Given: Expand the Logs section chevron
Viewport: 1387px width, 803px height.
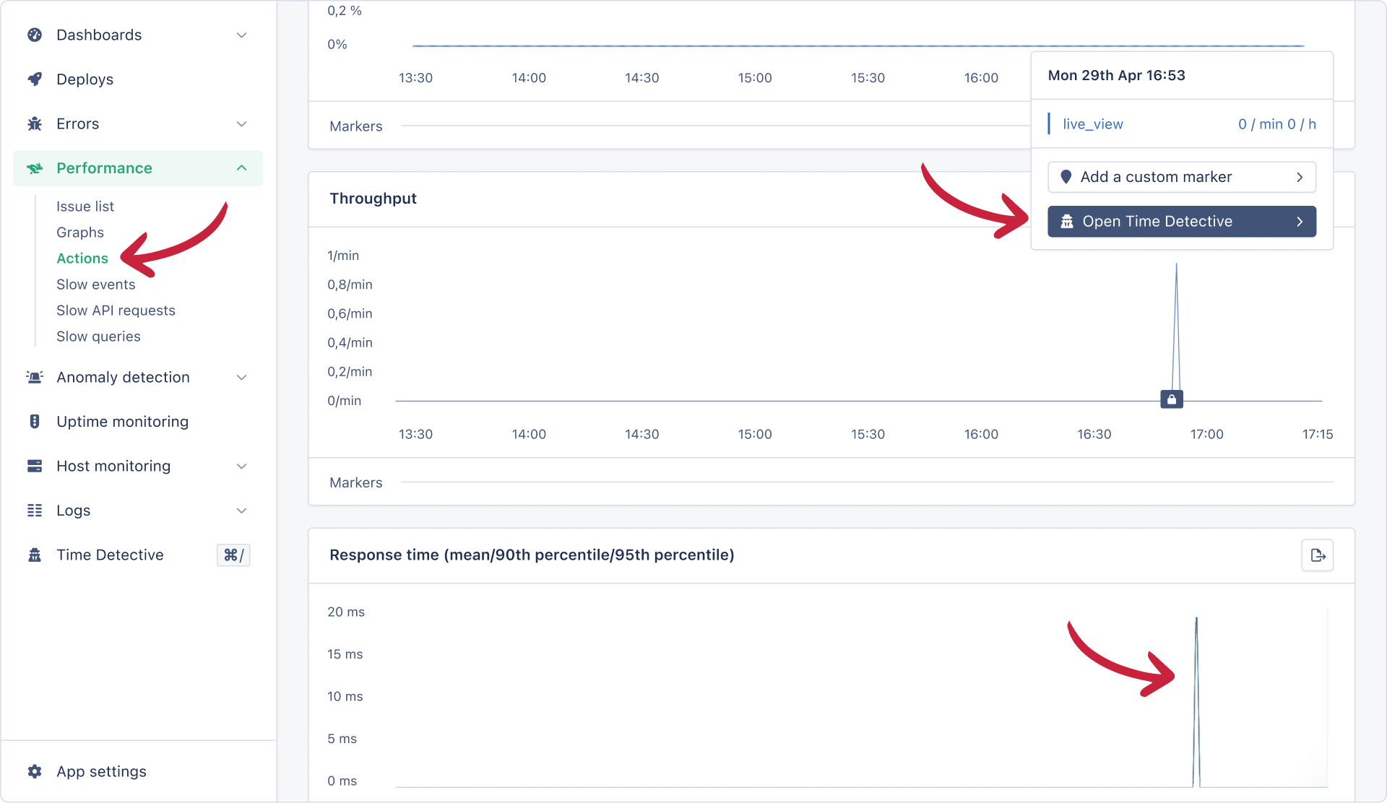Looking at the screenshot, I should click(x=242, y=511).
